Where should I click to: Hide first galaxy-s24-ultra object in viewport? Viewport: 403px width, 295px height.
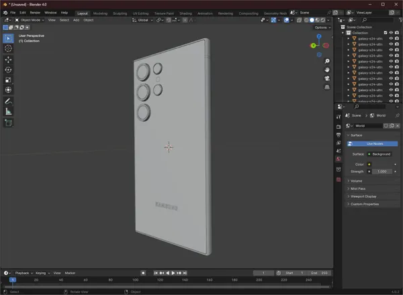pyautogui.click(x=391, y=38)
